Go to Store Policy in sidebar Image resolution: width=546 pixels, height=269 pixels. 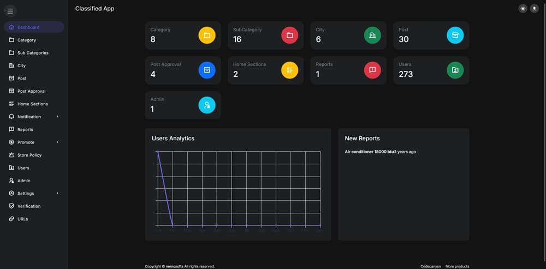pyautogui.click(x=29, y=155)
